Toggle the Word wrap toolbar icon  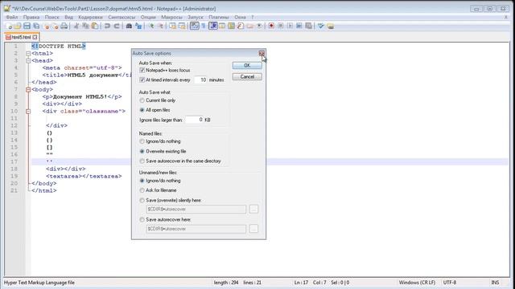(x=194, y=26)
